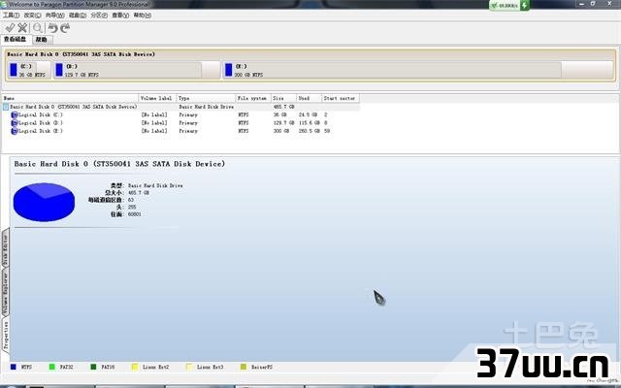Click the 115.6 GB used value for disk D

pos(310,123)
